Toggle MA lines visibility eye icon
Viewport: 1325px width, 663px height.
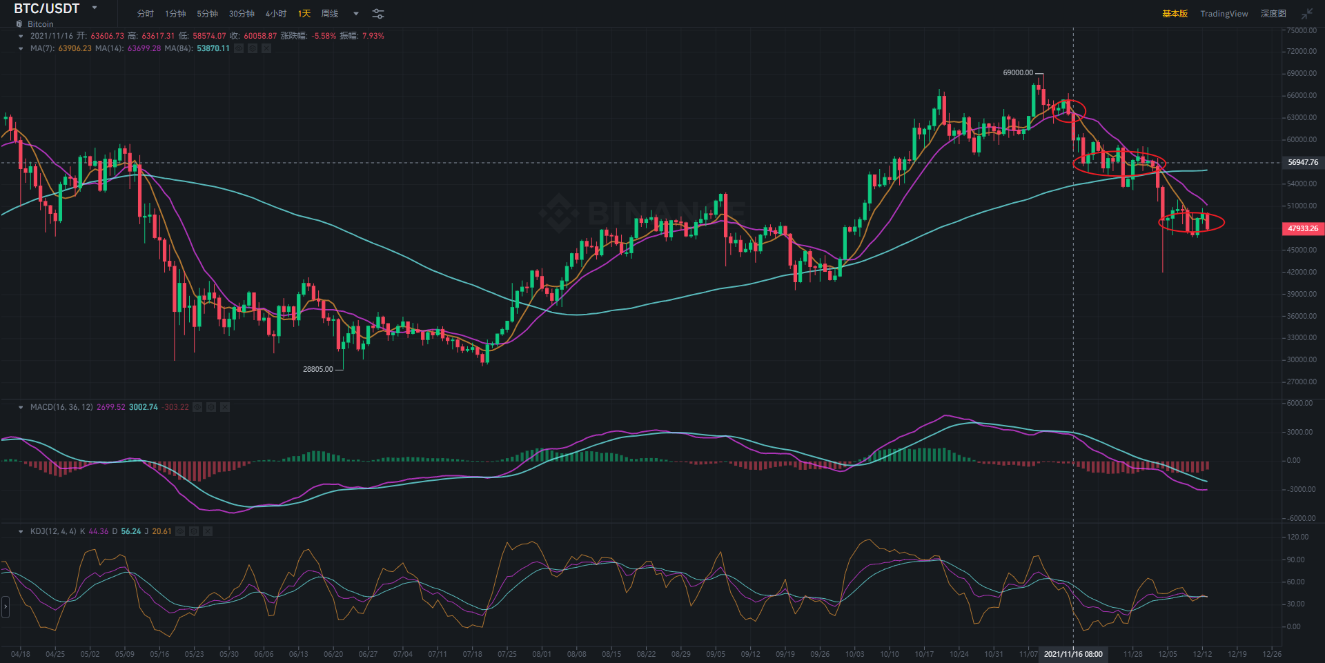coord(239,48)
